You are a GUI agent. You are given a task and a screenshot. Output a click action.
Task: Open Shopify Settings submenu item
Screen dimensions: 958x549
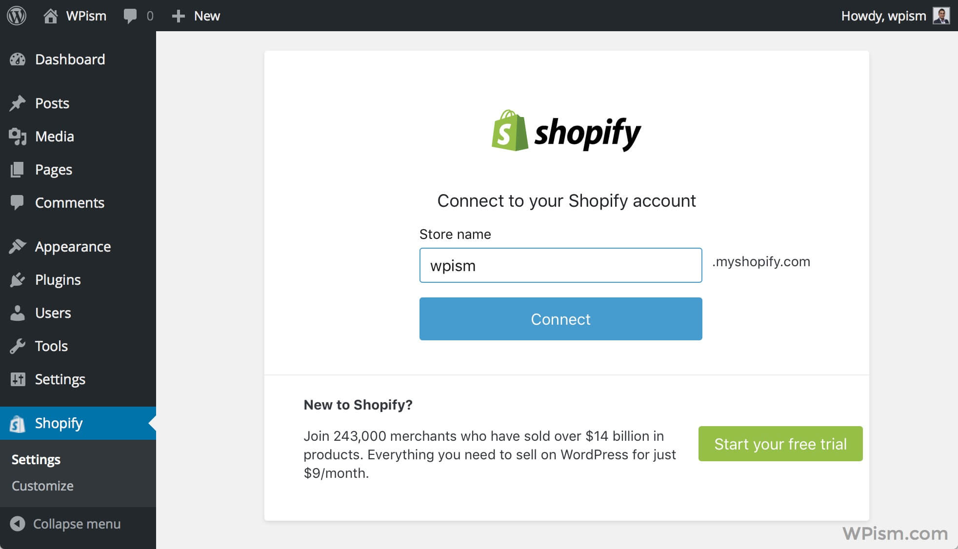[36, 459]
